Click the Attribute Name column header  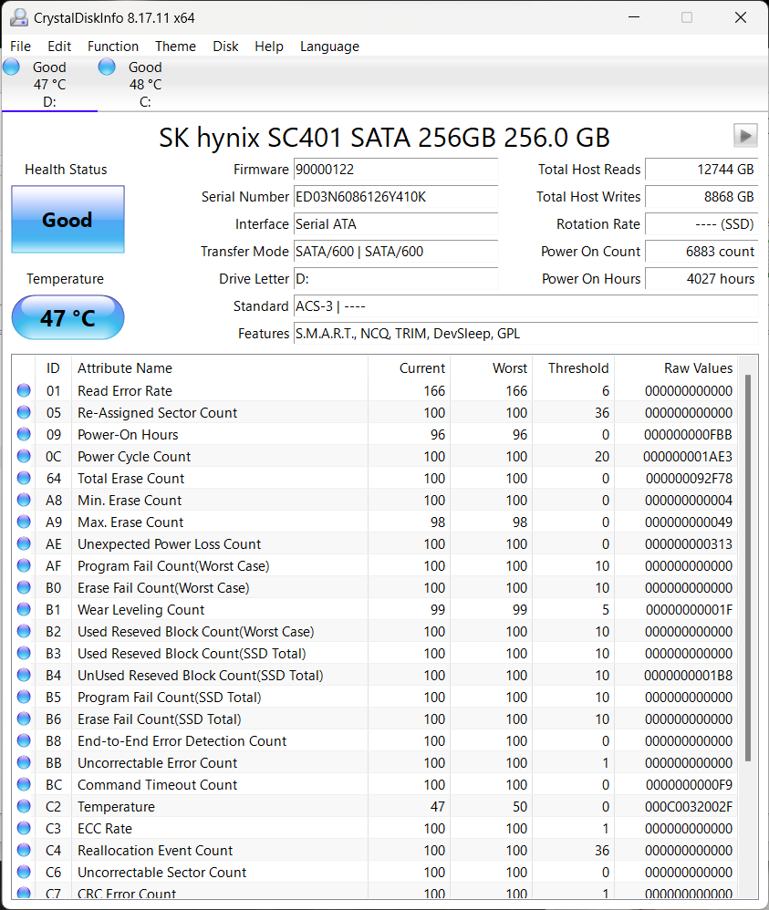(x=220, y=368)
